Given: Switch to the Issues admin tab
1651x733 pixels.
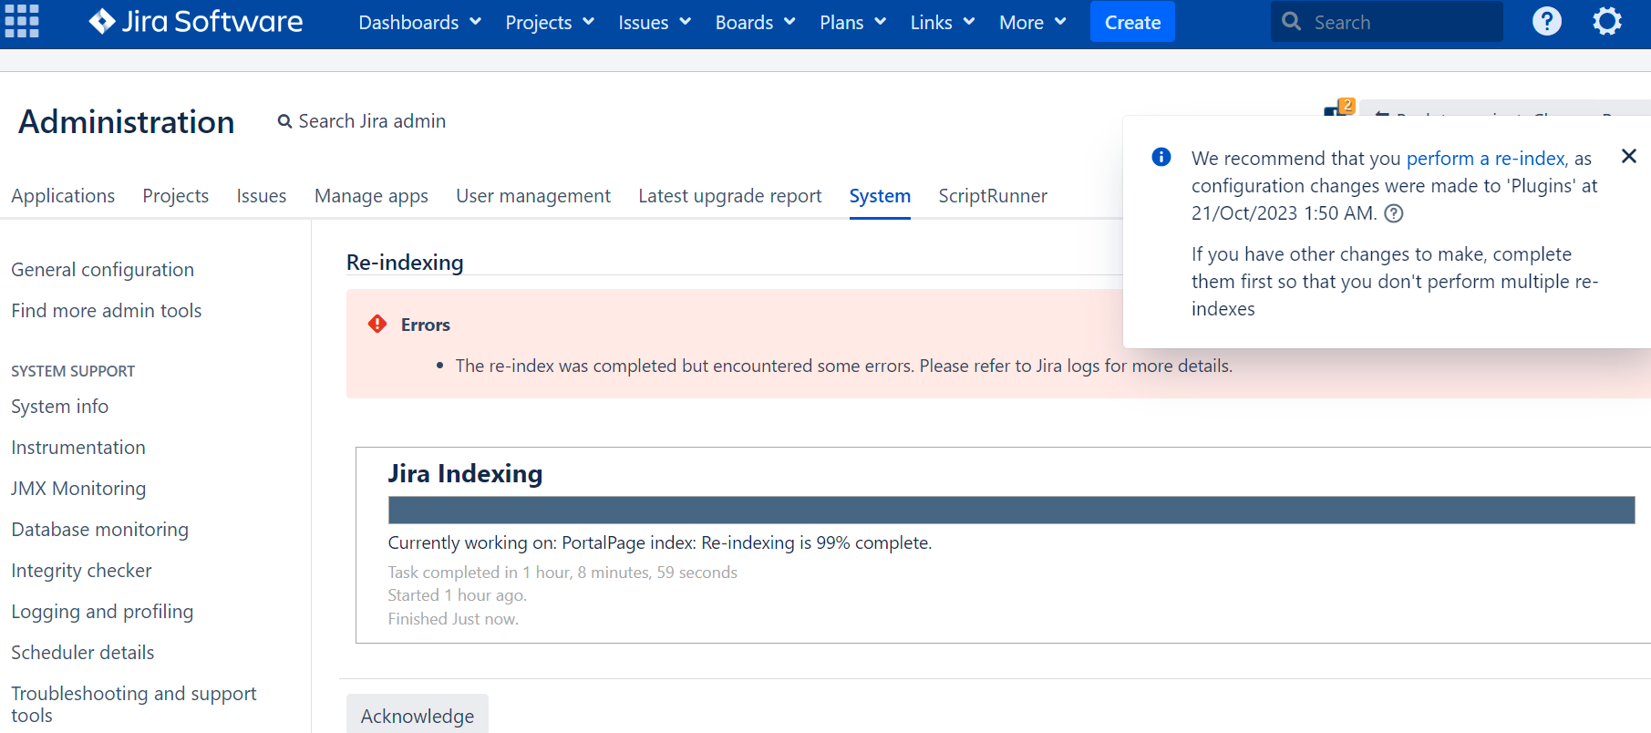Looking at the screenshot, I should 262,196.
